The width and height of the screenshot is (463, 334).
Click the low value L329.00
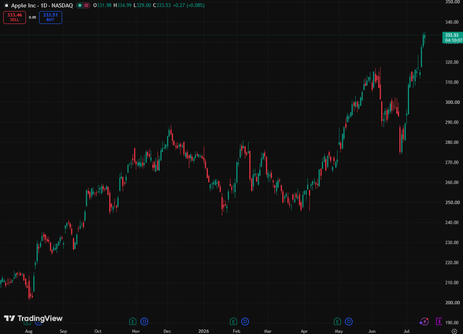click(x=142, y=5)
